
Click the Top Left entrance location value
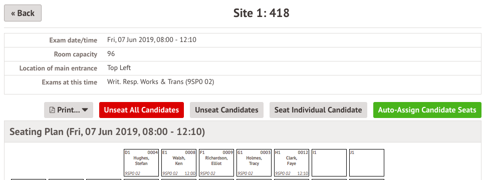119,68
